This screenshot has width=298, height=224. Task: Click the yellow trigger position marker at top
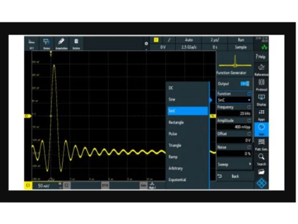coord(51,53)
